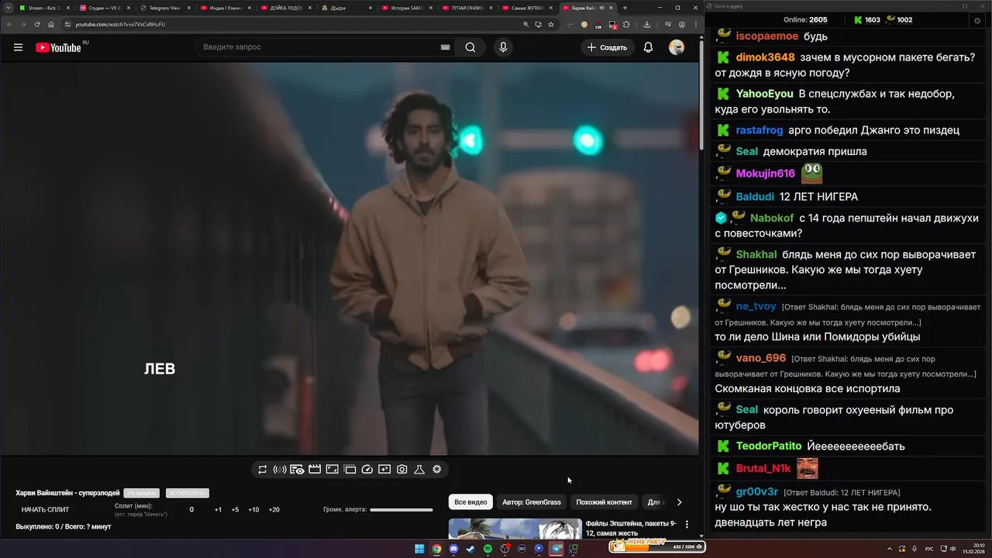
Task: Open Spotify from the taskbar
Action: coord(487,549)
